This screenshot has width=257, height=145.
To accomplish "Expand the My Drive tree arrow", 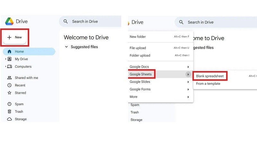I will coord(5,59).
